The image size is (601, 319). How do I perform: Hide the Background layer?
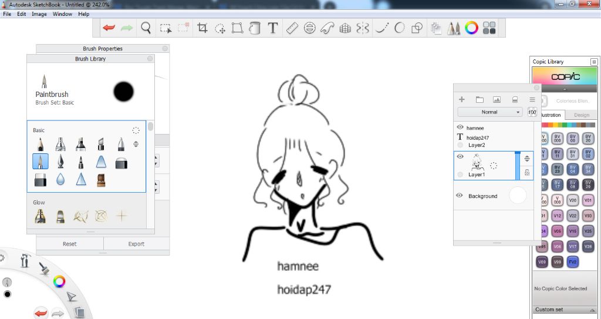coord(459,196)
